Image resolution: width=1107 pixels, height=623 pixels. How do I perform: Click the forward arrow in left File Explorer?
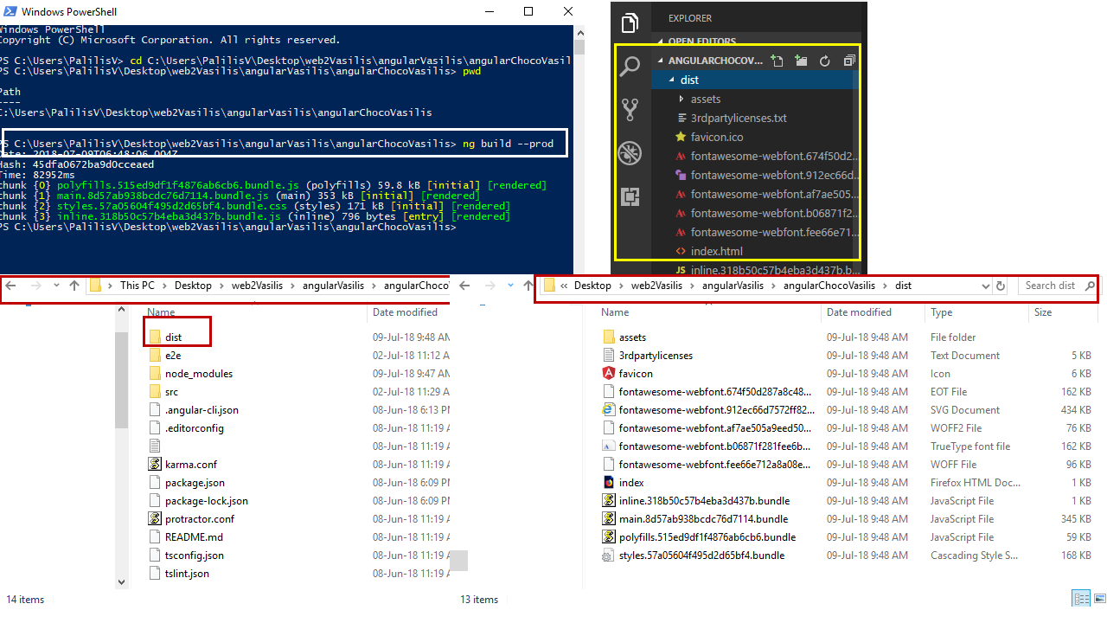coord(36,286)
